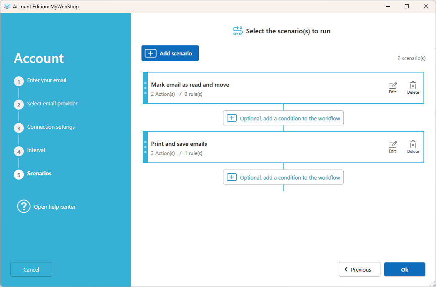The width and height of the screenshot is (436, 287).
Task: Click the 3 Action(s) / 1 rule(s) text
Action: (x=177, y=153)
